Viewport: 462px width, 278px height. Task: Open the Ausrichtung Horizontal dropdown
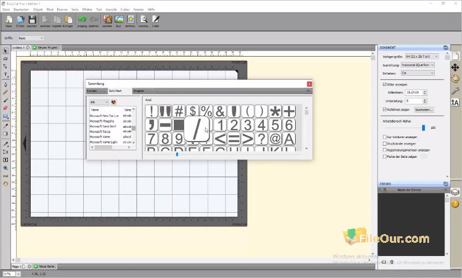click(x=418, y=65)
